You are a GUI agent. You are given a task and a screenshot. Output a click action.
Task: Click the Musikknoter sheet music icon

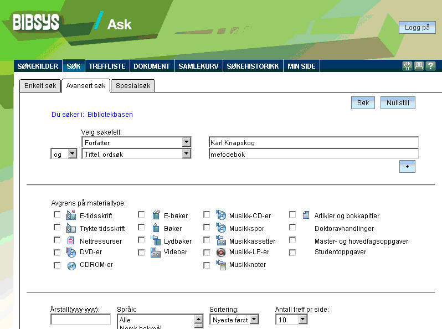pyautogui.click(x=221, y=265)
